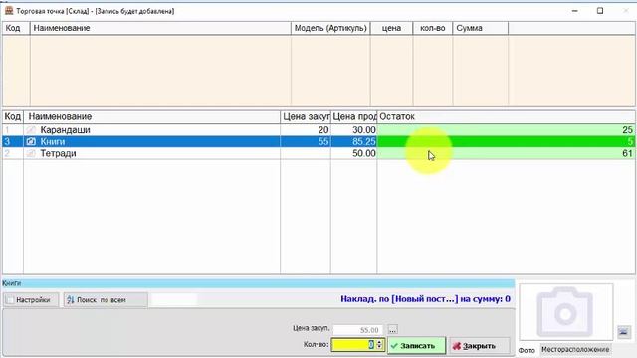
Task: Sort by the Цена прод column header
Action: click(354, 117)
